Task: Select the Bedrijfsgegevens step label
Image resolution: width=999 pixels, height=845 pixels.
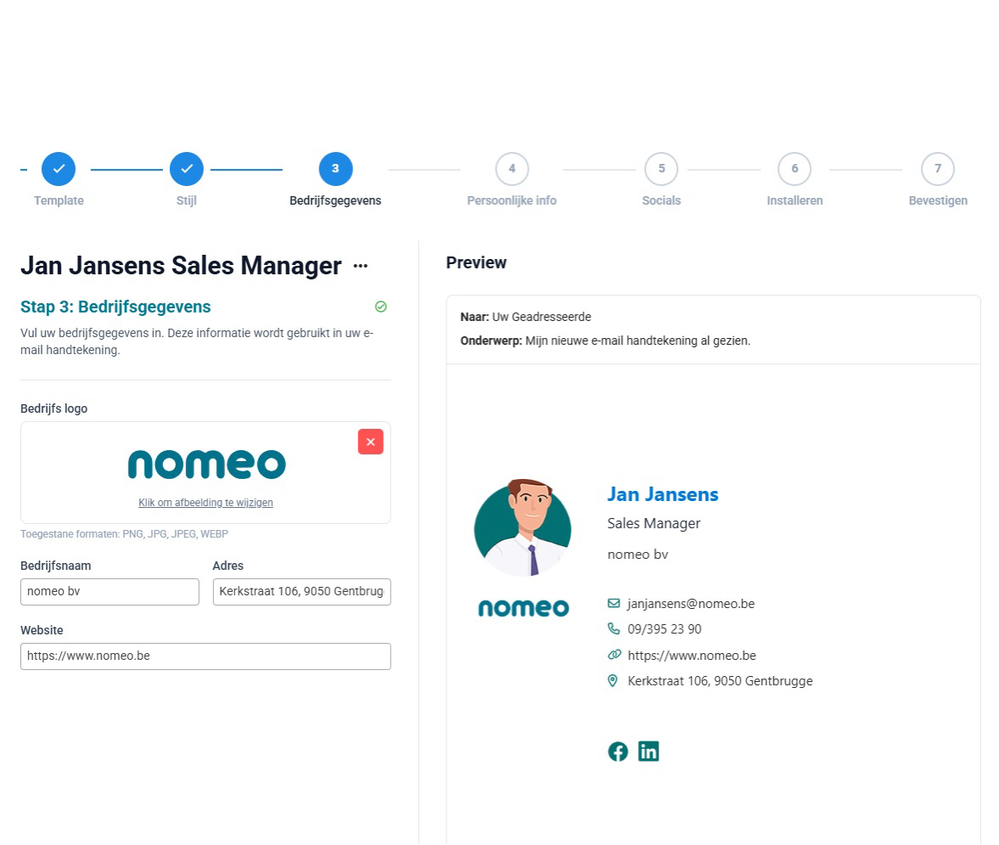Action: [336, 200]
